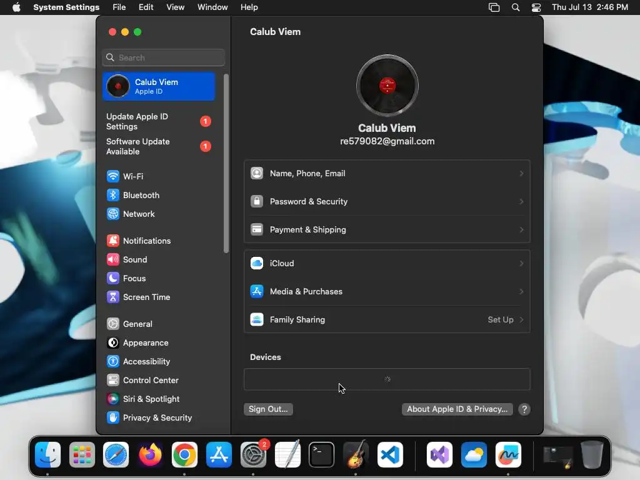
Task: Click the Sign Out button
Action: (x=268, y=409)
